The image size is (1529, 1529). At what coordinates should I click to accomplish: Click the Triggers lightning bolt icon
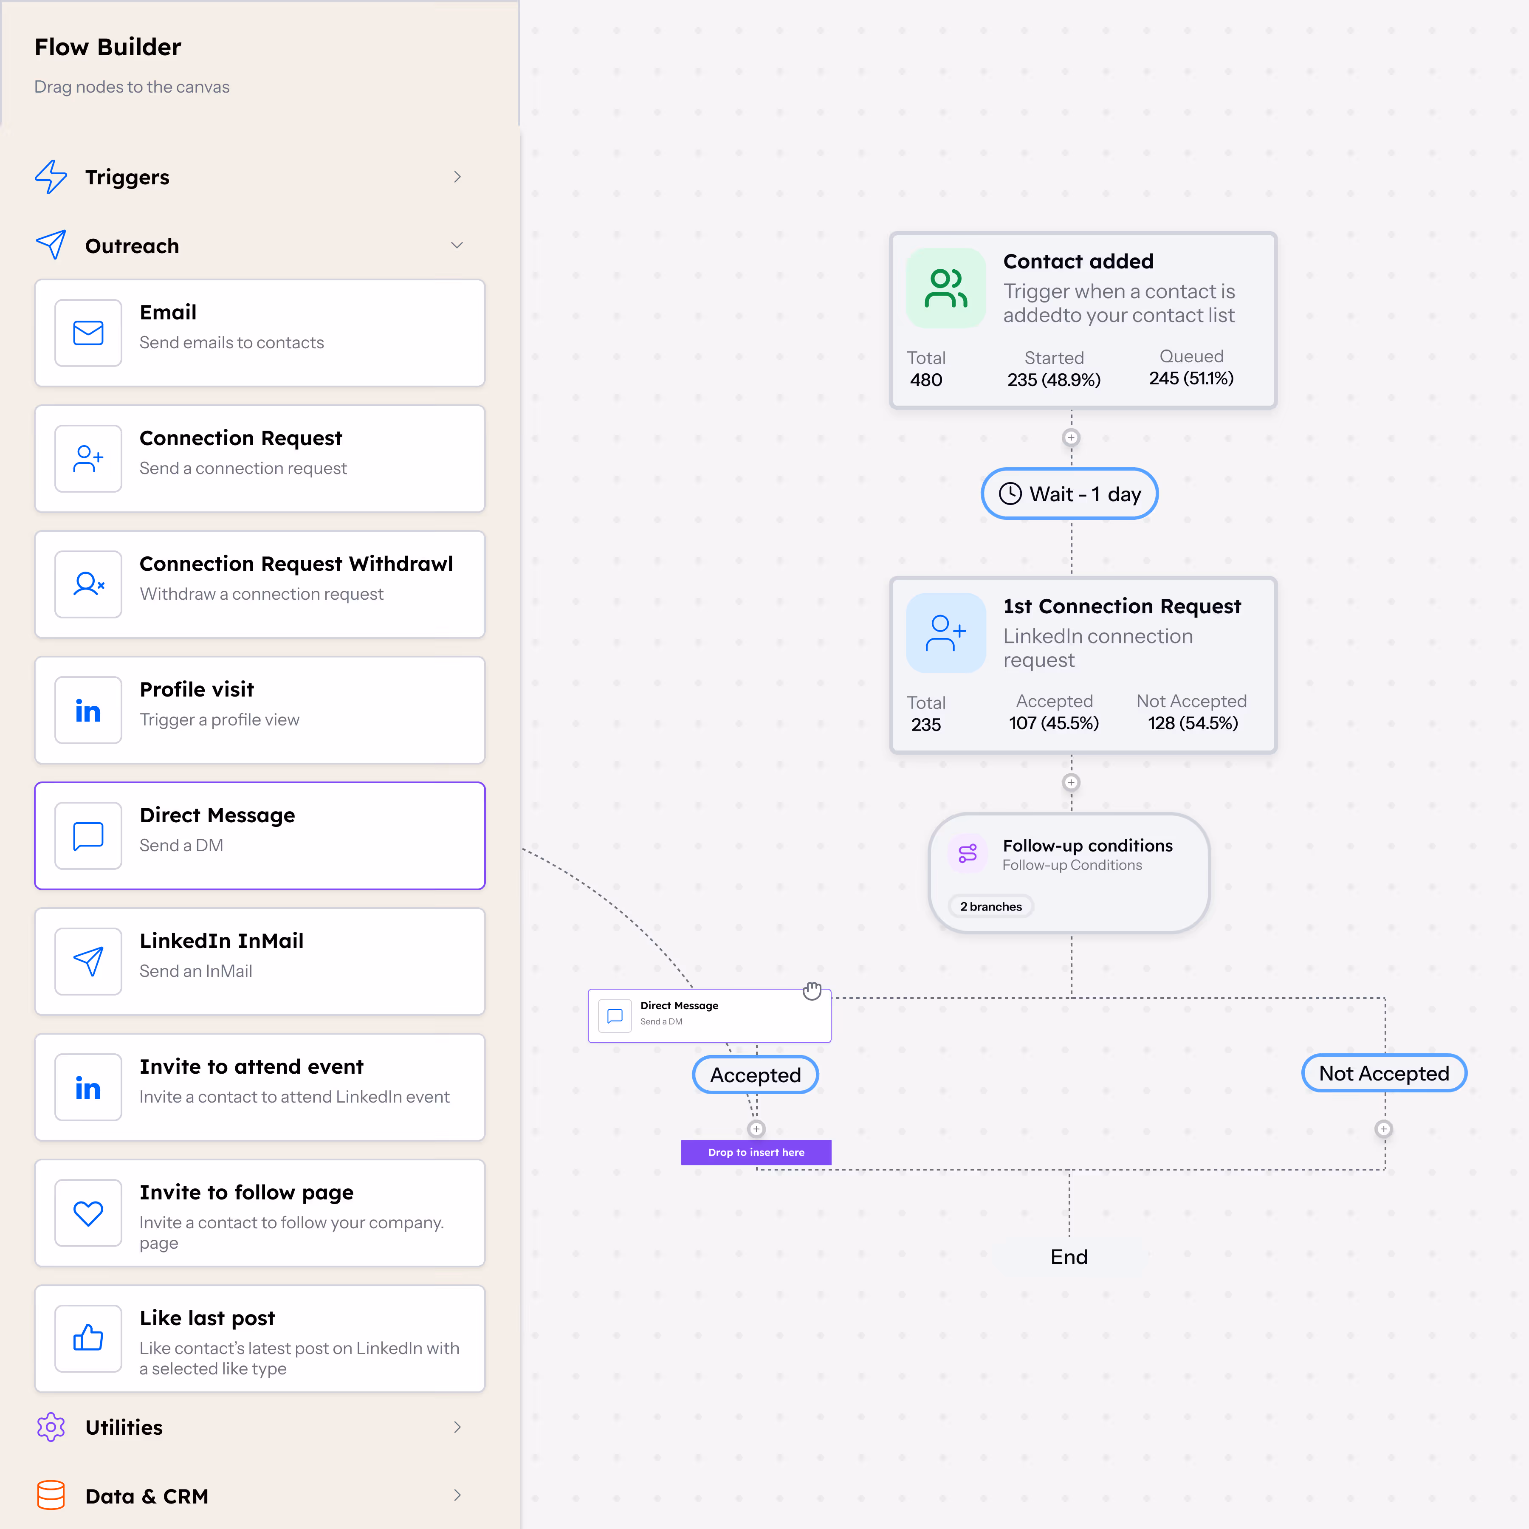pyautogui.click(x=51, y=177)
